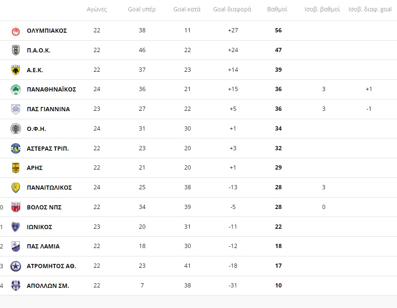This screenshot has width=397, height=308.
Task: Click the Goal διαφορά column header
Action: pyautogui.click(x=232, y=9)
